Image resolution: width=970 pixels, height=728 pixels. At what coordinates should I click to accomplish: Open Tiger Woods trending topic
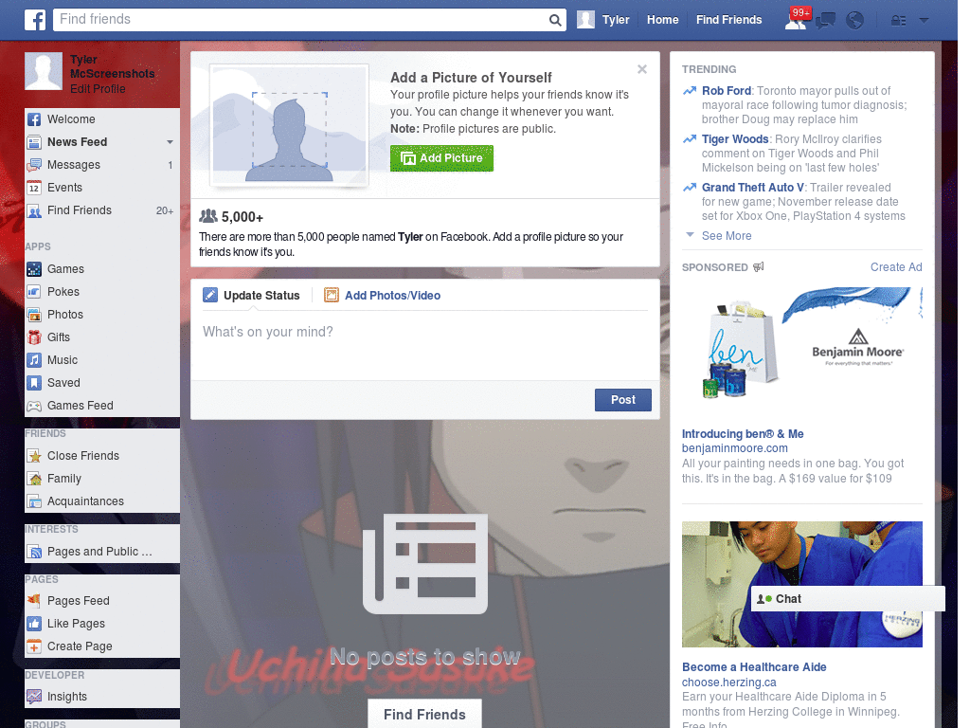[735, 139]
